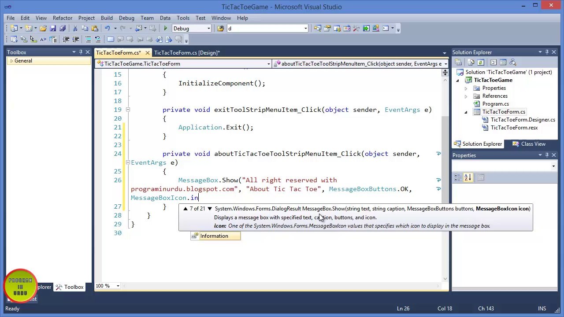Screen dimensions: 564x317
Task: Click the Open File folder icon
Action: (43, 29)
